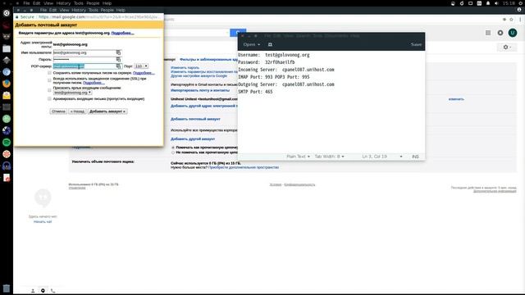Click Save in the text editor
Image resolution: width=525 pixels, height=295 pixels.
click(416, 44)
